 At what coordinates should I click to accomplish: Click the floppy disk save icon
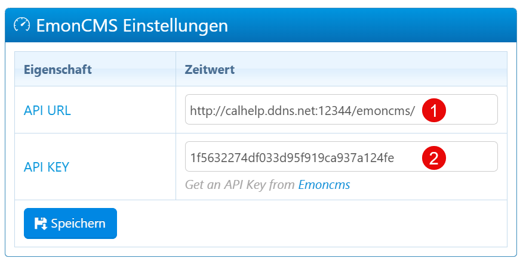[41, 223]
